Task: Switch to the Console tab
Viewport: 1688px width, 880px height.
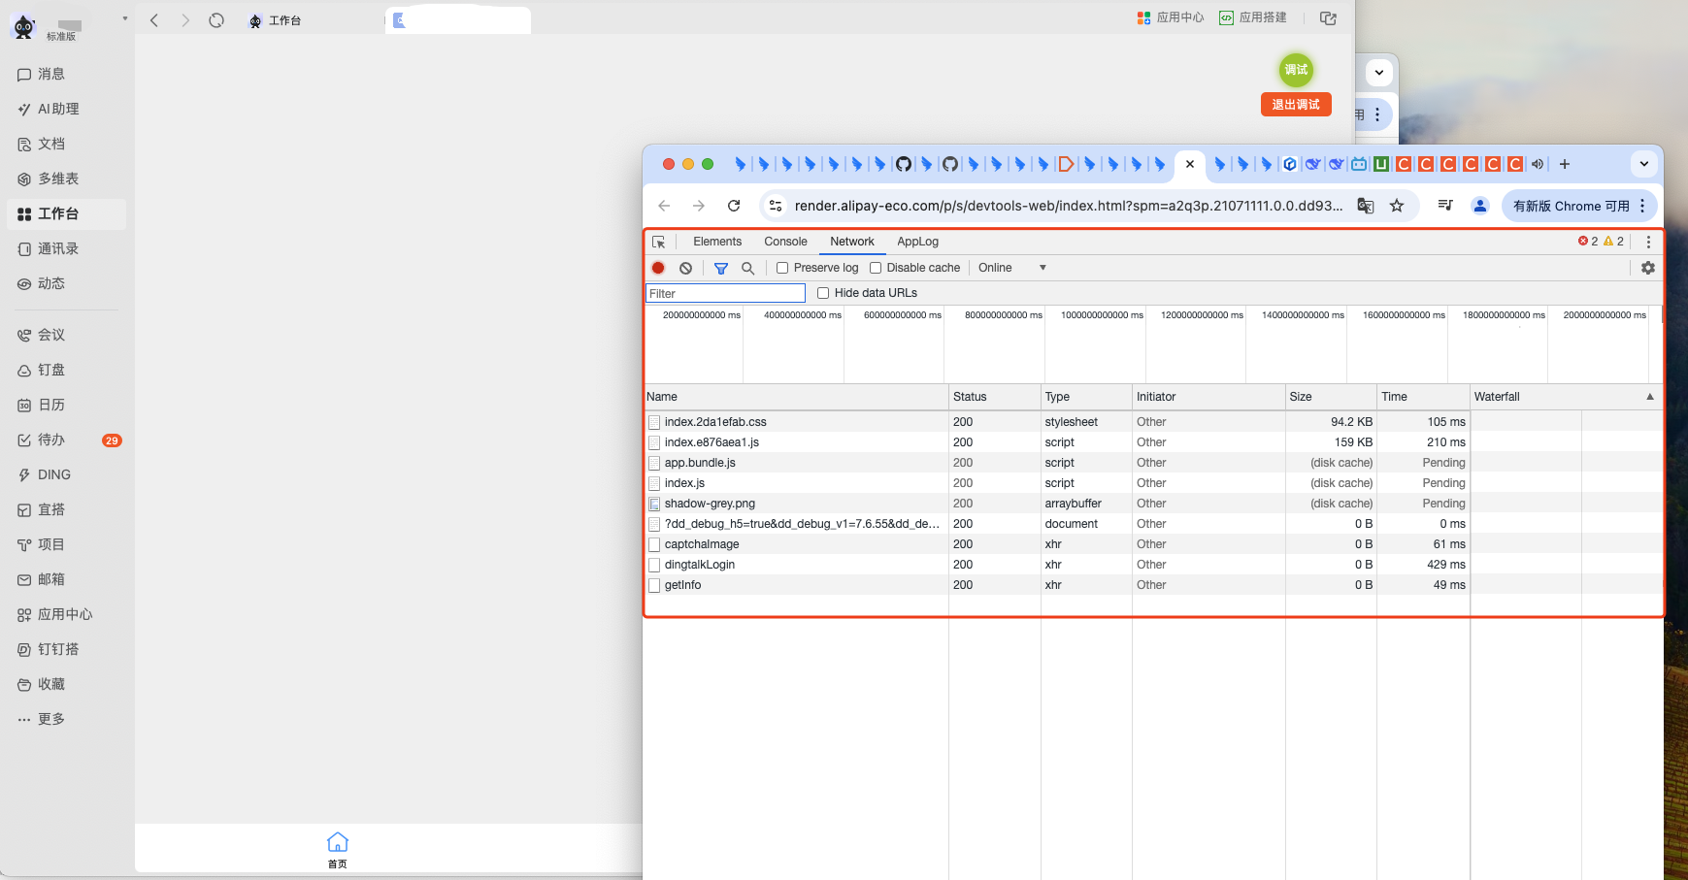Action: 785,242
